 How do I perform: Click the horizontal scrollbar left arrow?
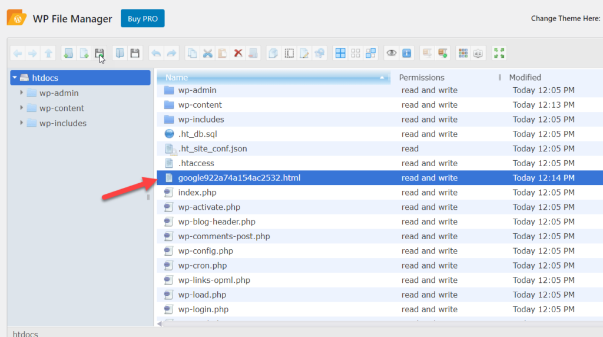tap(160, 324)
